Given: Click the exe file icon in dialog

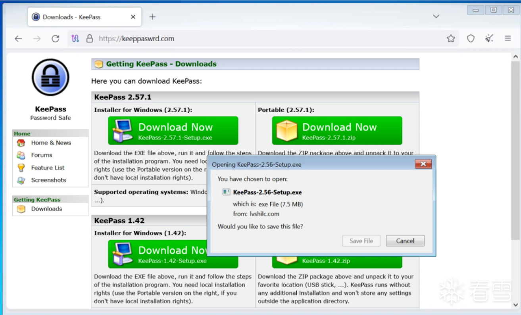Looking at the screenshot, I should [226, 192].
